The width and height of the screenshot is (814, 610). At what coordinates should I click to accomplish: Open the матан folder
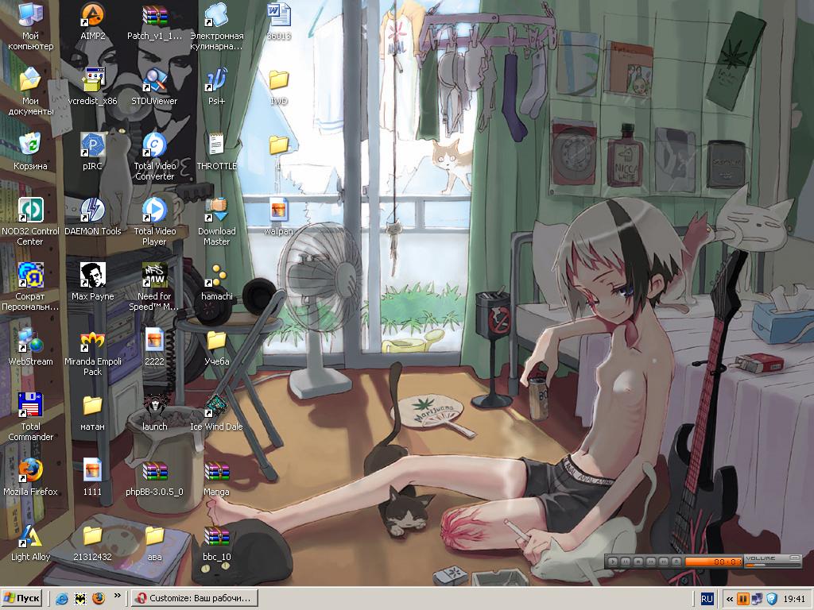pos(92,414)
